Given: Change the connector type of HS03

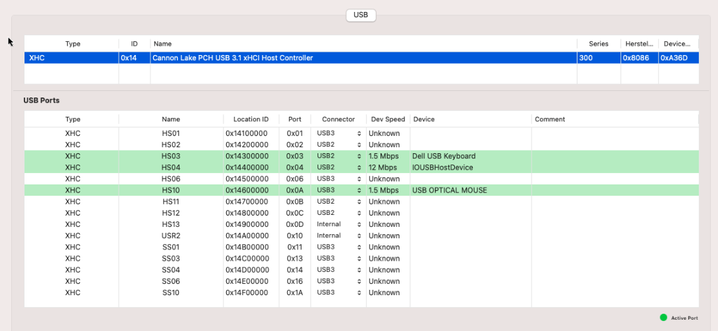Looking at the screenshot, I should click(339, 156).
